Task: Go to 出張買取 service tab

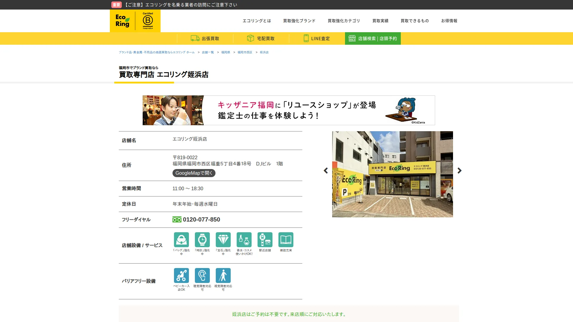Action: click(x=205, y=38)
